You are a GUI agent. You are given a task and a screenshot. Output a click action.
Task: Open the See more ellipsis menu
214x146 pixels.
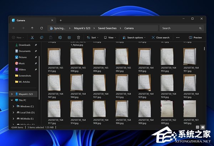point(178,38)
